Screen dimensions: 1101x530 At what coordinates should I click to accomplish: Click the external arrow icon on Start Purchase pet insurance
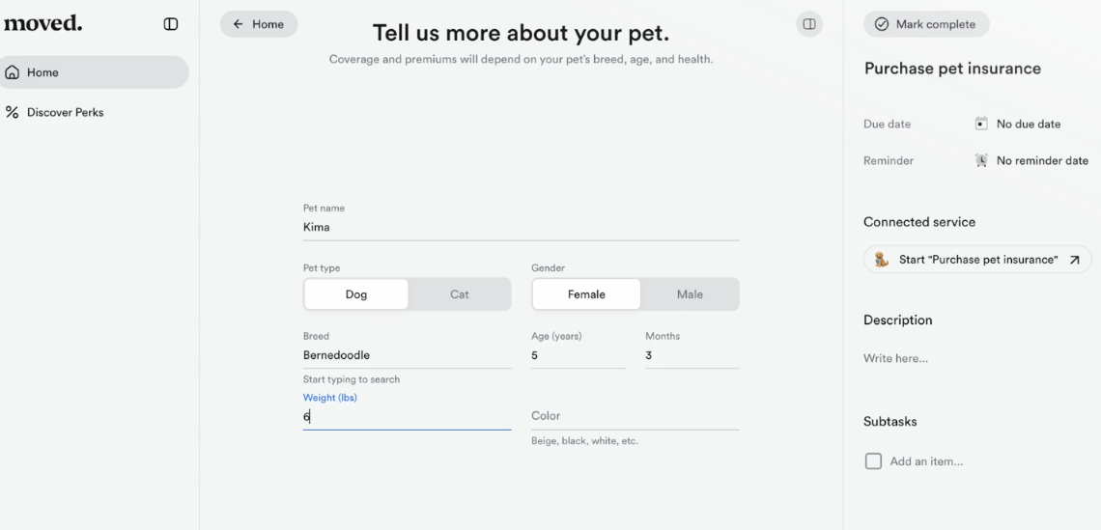tap(1074, 260)
